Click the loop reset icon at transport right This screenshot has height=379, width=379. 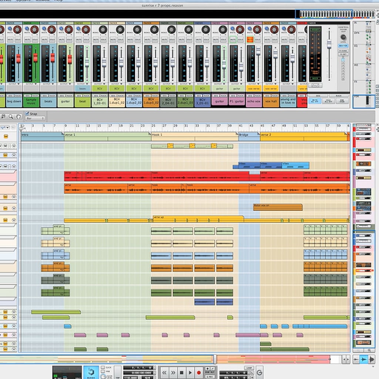(x=259, y=372)
